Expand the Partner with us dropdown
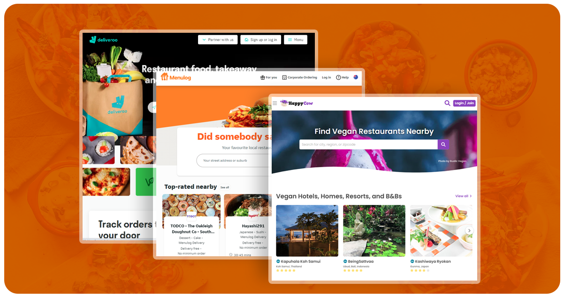 tap(218, 40)
